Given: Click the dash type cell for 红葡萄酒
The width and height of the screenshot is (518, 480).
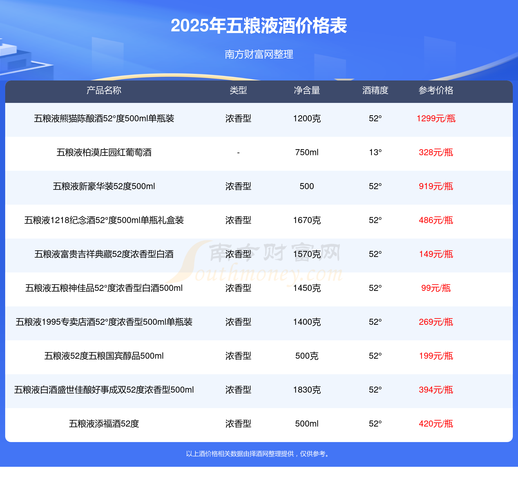Looking at the screenshot, I should (x=238, y=153).
